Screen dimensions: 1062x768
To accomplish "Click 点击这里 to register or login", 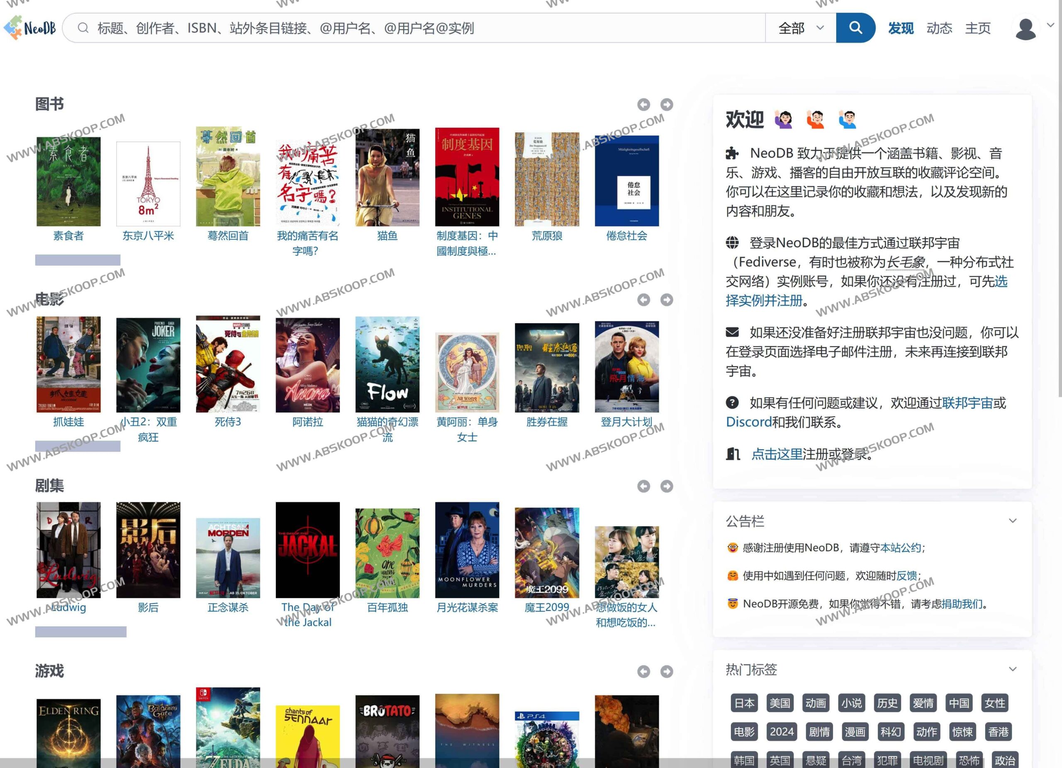I will coord(777,454).
